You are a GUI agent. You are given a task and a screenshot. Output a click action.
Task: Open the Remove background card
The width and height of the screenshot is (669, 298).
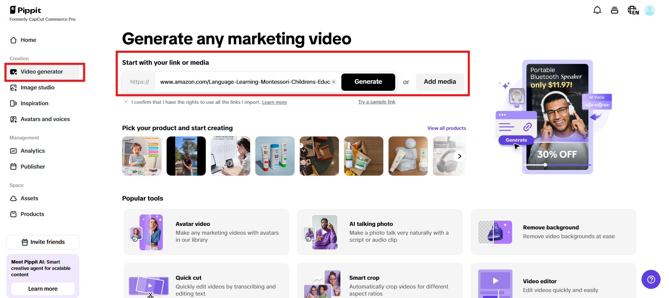click(553, 232)
